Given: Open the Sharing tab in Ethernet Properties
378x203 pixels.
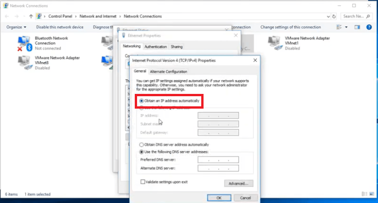Looking at the screenshot, I should 176,46.
